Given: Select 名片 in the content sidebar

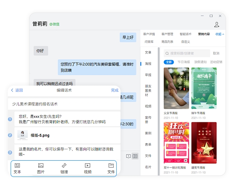Looking at the screenshot, I should 148,167.
